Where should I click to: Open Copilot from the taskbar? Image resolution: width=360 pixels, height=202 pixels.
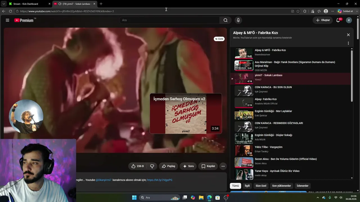click(x=193, y=198)
